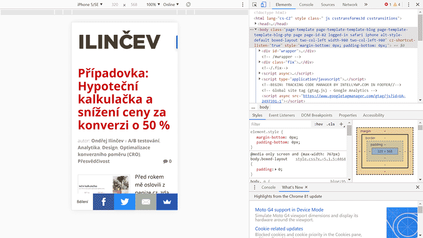Screen dimensions: 423x238
Task: Select the Event Listeners tab
Action: [x=282, y=115]
